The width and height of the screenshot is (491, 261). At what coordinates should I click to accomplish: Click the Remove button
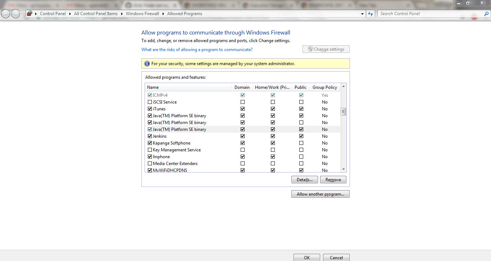click(333, 179)
